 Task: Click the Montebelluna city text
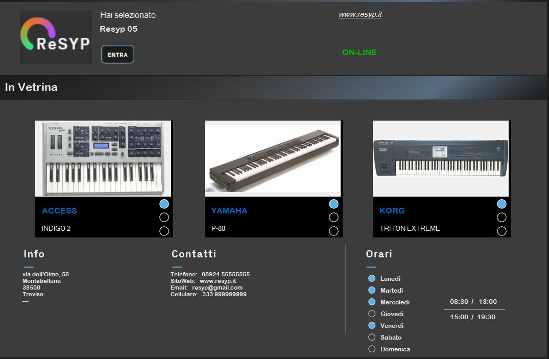click(42, 281)
